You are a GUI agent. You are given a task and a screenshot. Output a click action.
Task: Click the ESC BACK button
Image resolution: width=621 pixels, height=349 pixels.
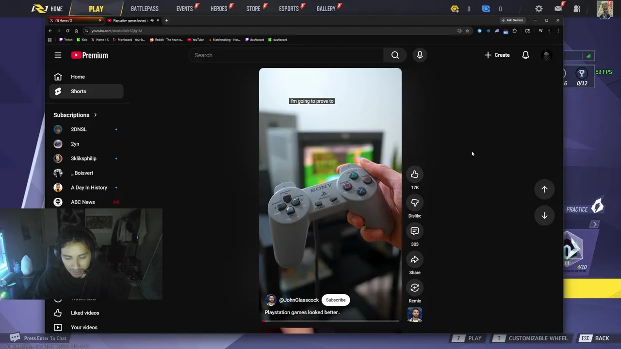click(x=595, y=338)
